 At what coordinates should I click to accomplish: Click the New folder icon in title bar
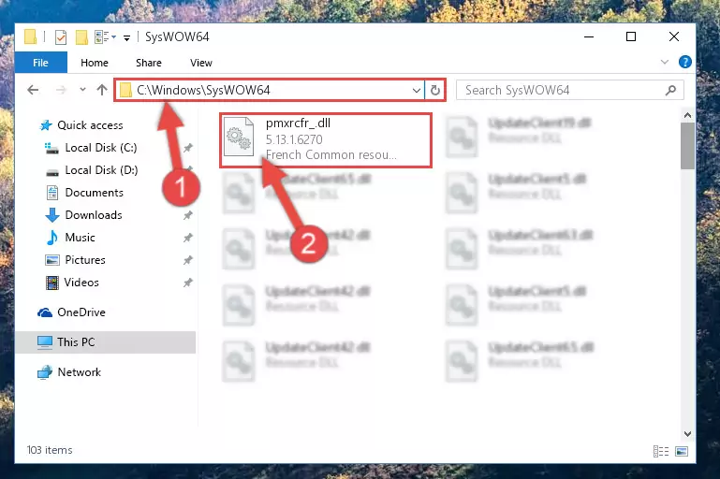coord(81,36)
